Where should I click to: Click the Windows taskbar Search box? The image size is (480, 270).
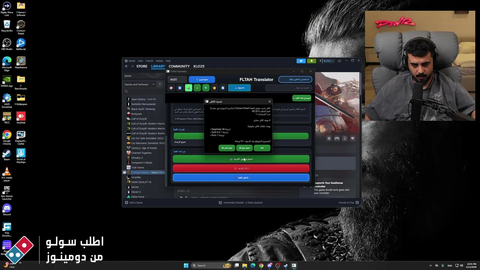click(212, 265)
